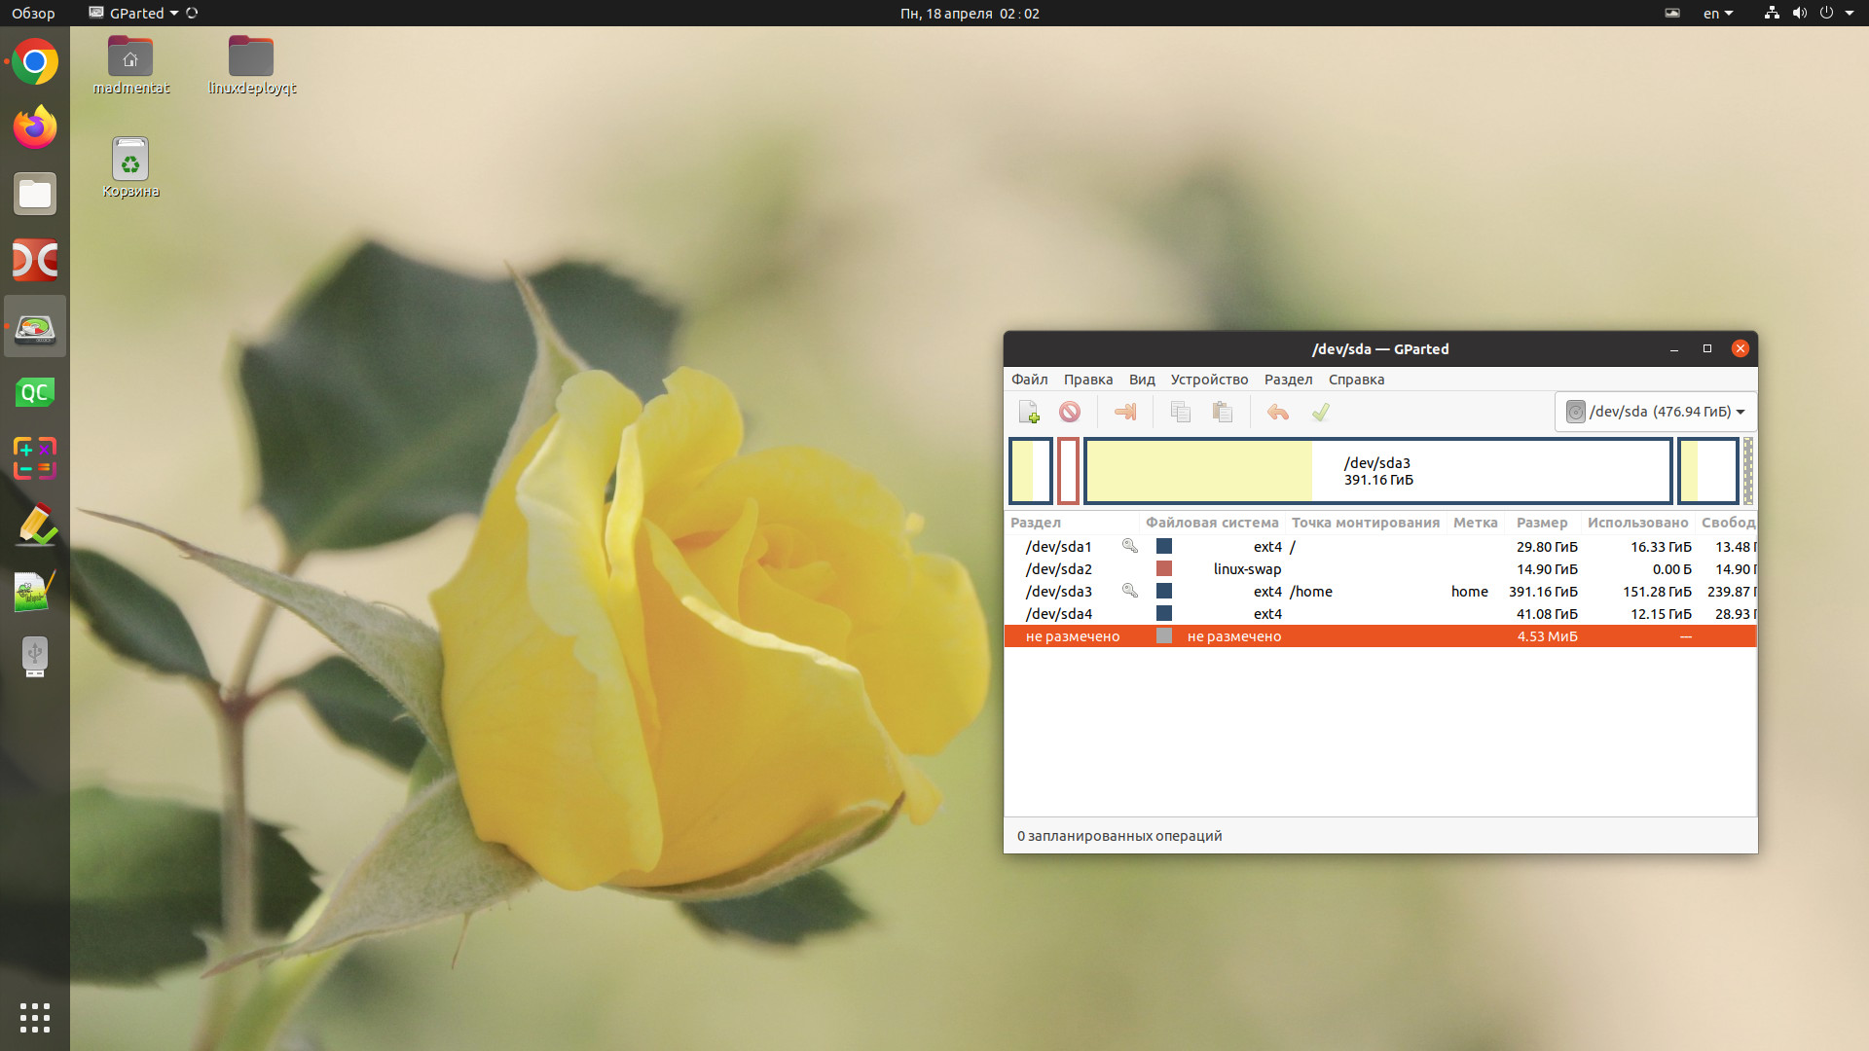This screenshot has height=1051, width=1869.
Task: Click the home label of /dev/sda3
Action: 1469,592
